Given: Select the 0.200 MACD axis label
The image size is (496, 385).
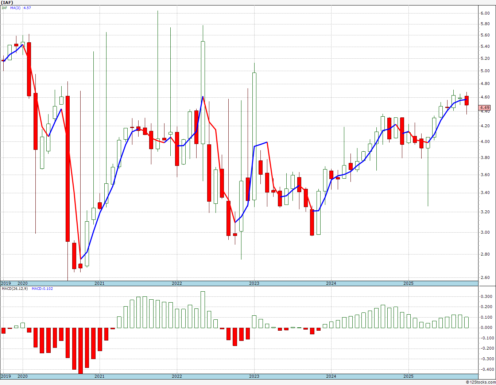Looking at the screenshot, I should point(486,307).
